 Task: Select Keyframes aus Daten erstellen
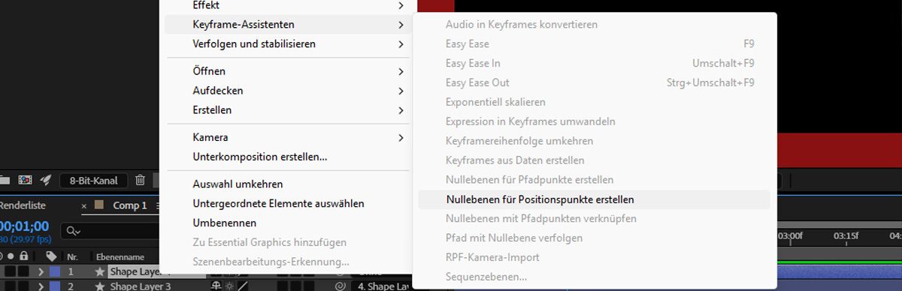pyautogui.click(x=594, y=161)
